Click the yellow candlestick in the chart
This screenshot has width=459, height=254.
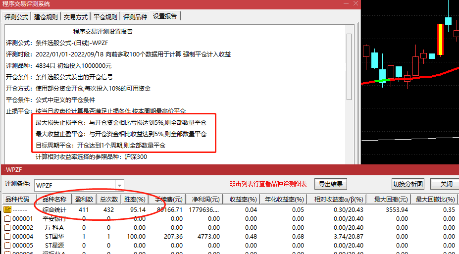[440, 39]
